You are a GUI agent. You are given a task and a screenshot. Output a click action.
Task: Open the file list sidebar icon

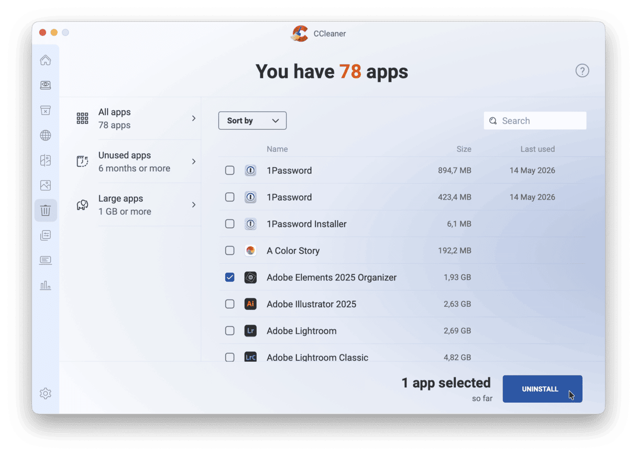46,236
